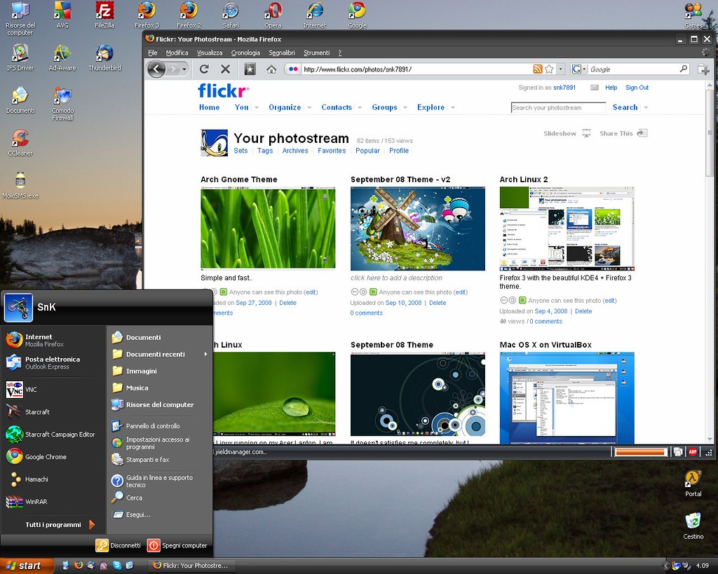Open the Arch Gnome Theme photo thumbnail
This screenshot has height=574, width=718.
[x=267, y=228]
